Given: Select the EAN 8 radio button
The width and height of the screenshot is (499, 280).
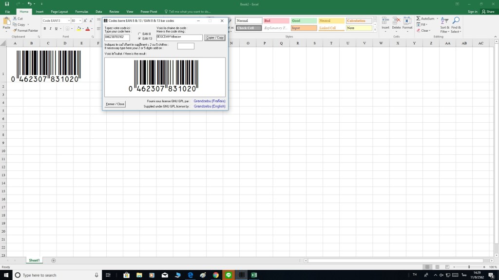Looking at the screenshot, I should coord(139,34).
